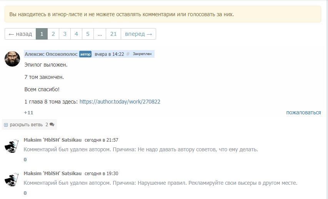The width and height of the screenshot is (328, 199).
Task: Click the text 7 том закончен.
Action: coord(44,77)
